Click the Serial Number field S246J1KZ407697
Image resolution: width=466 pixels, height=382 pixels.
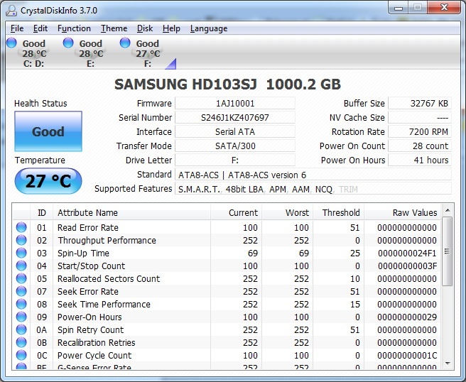(x=235, y=118)
